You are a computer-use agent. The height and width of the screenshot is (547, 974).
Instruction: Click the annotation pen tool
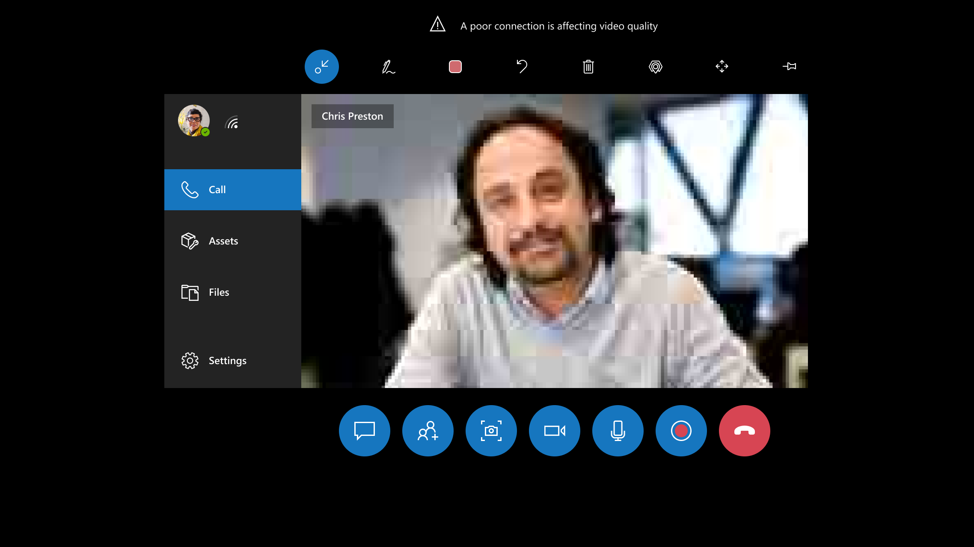point(388,67)
